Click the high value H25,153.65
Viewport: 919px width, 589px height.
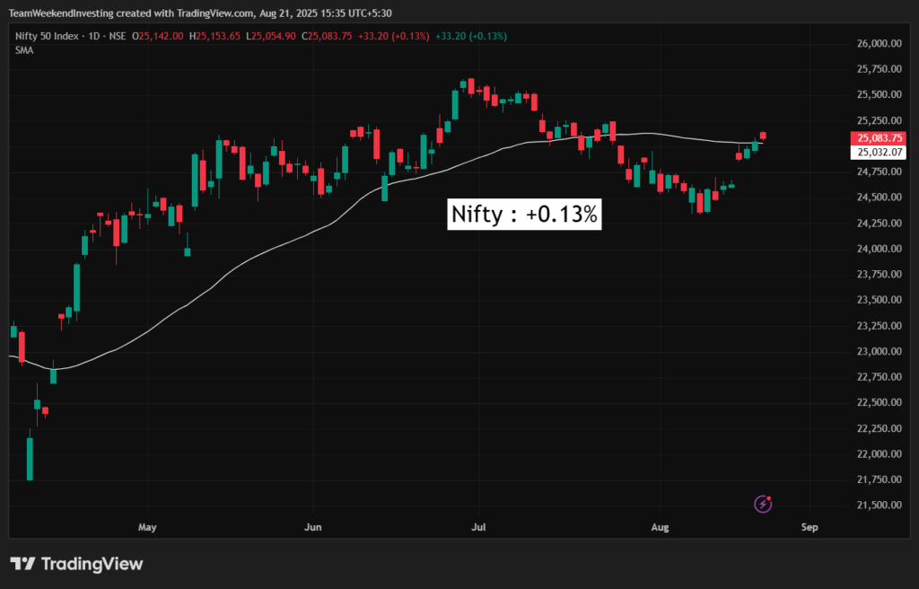click(214, 36)
